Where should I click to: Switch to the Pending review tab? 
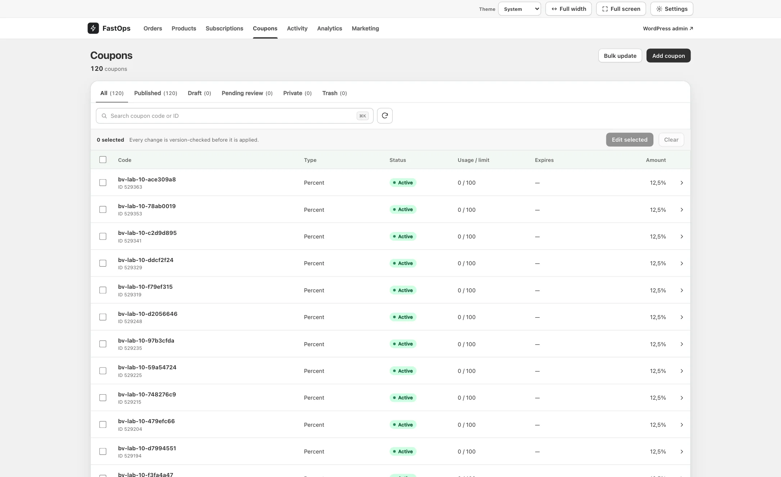(x=247, y=93)
